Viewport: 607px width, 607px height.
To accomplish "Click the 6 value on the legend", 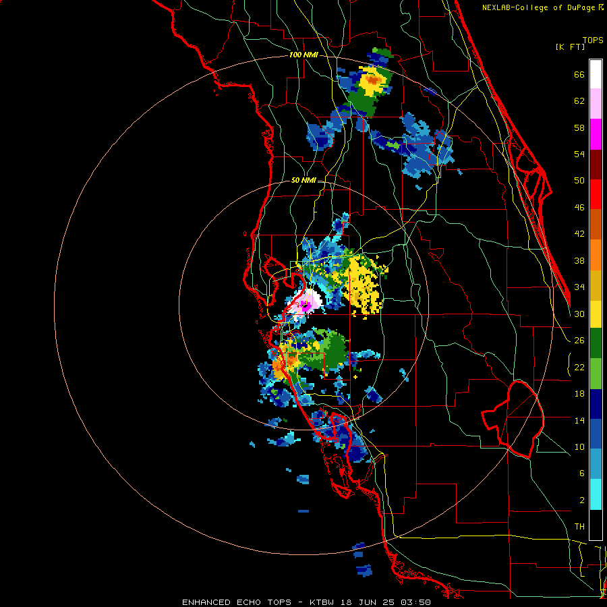I will 582,473.
